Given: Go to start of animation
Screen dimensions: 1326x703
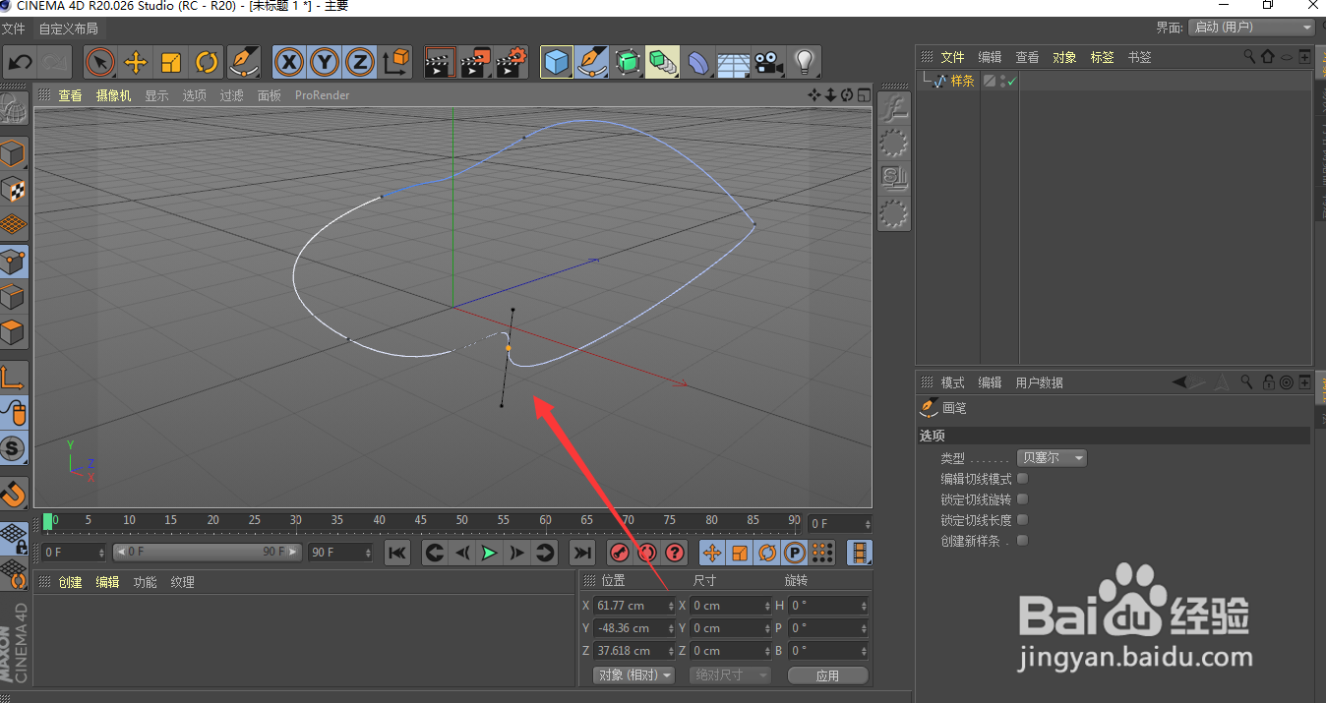Looking at the screenshot, I should tap(396, 553).
